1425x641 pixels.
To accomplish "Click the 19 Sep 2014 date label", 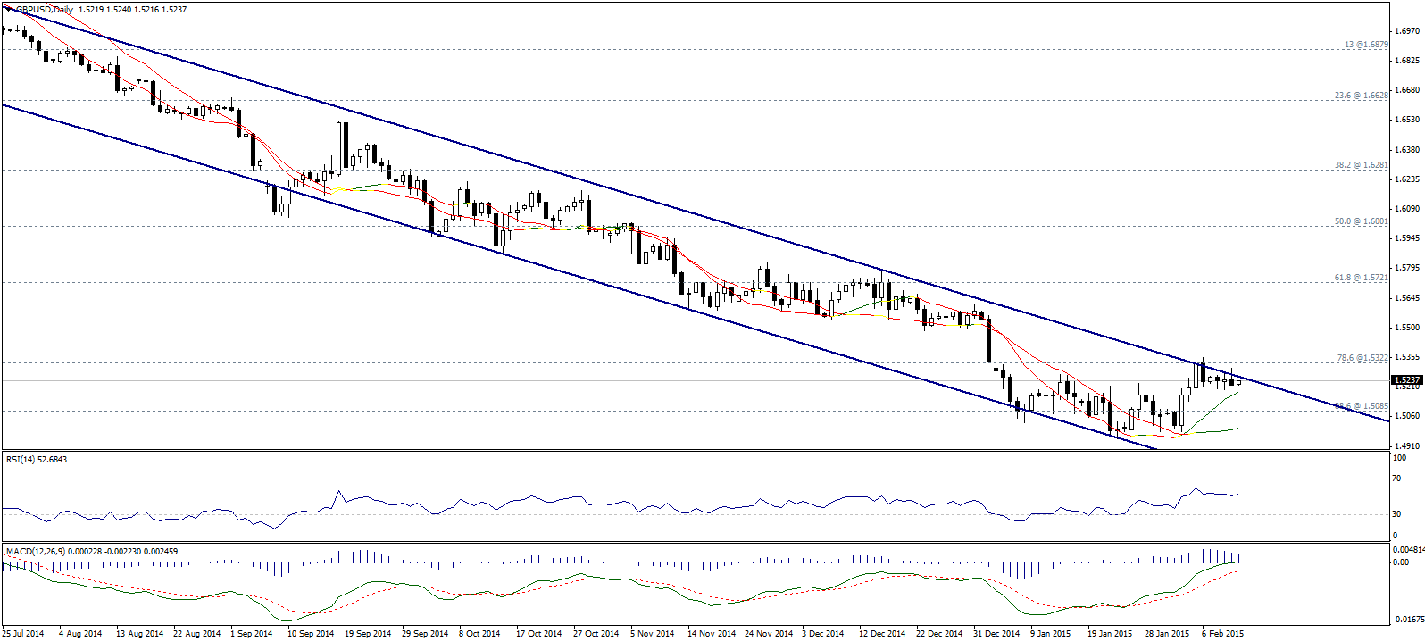I will 368,634.
